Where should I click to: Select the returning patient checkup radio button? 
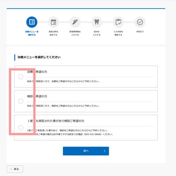[x=21, y=128]
